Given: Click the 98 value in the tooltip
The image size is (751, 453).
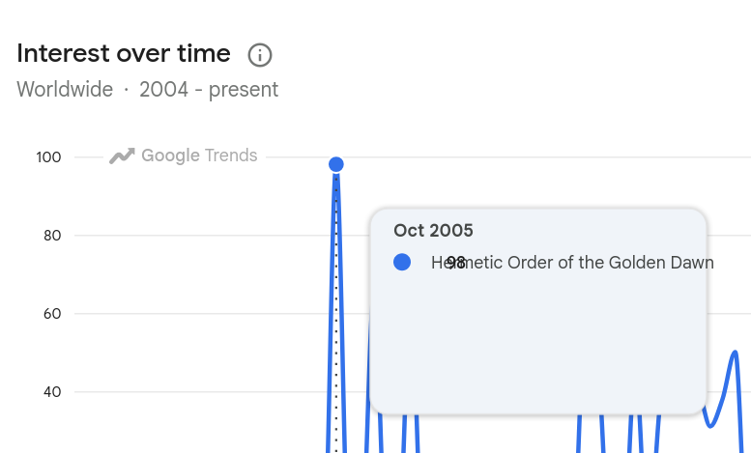Looking at the screenshot, I should coord(456,263).
